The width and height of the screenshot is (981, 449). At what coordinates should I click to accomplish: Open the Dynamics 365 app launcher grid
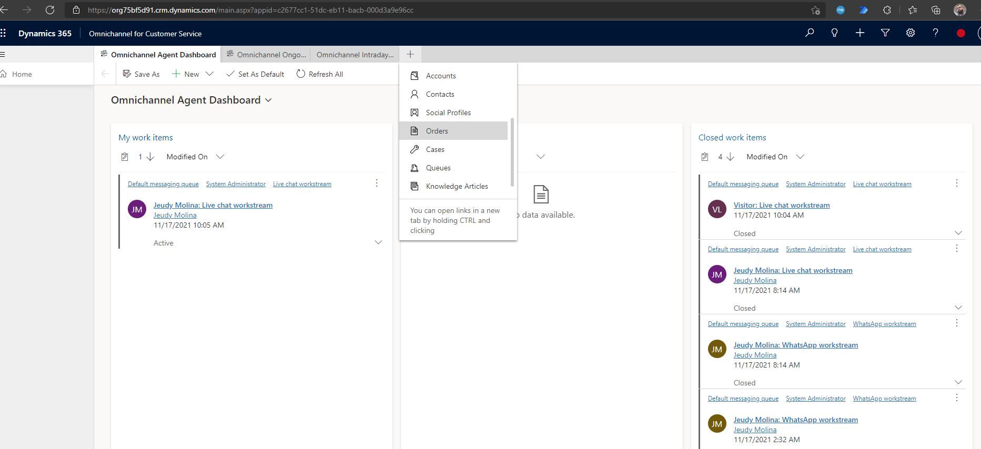coord(3,33)
